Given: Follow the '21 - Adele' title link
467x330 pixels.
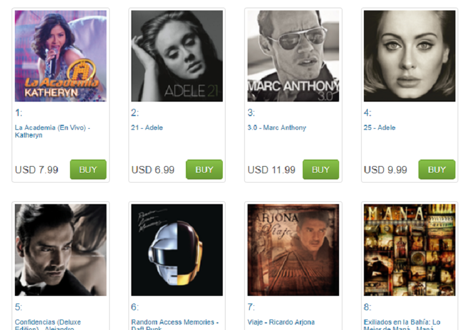Looking at the screenshot, I should pyautogui.click(x=147, y=128).
